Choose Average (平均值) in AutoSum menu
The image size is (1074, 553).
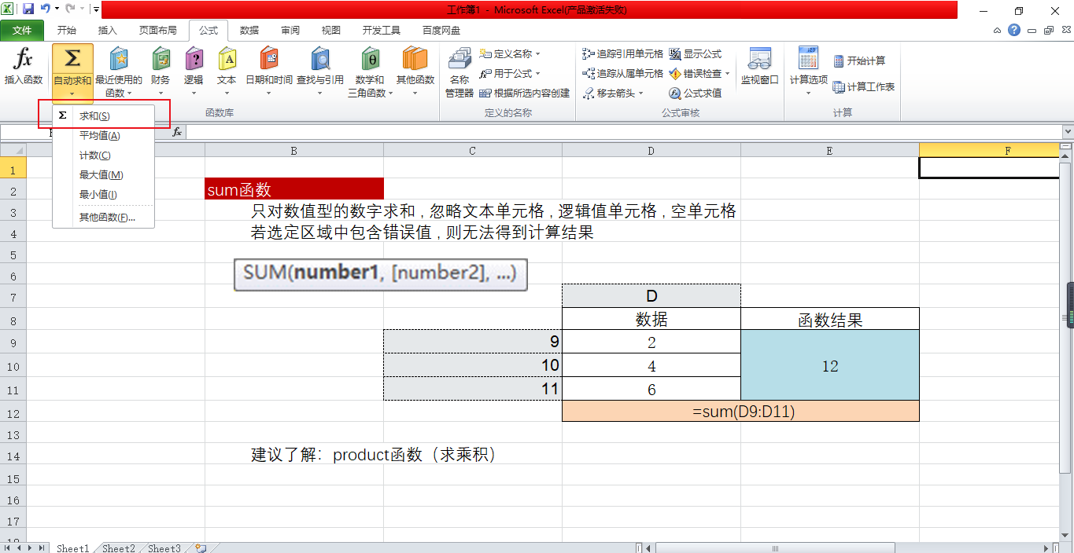(104, 135)
